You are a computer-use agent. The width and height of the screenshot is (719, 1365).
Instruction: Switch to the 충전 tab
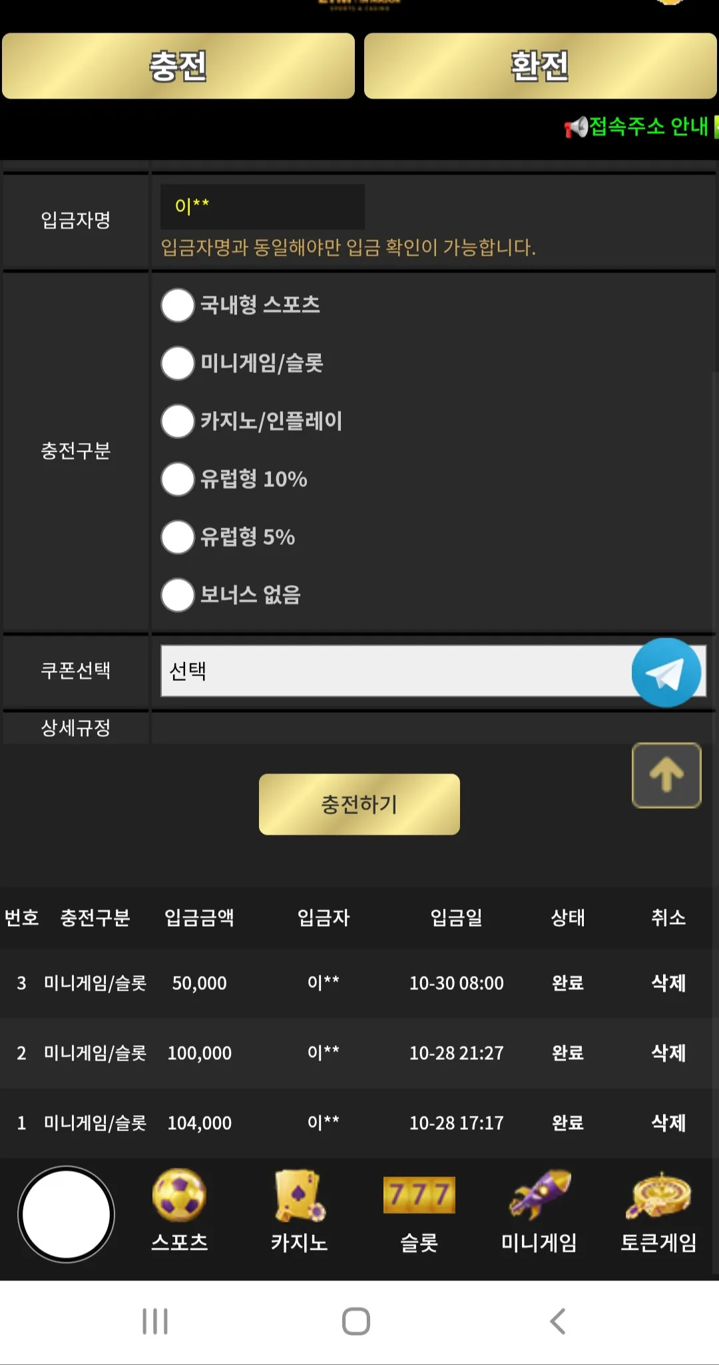coord(178,66)
